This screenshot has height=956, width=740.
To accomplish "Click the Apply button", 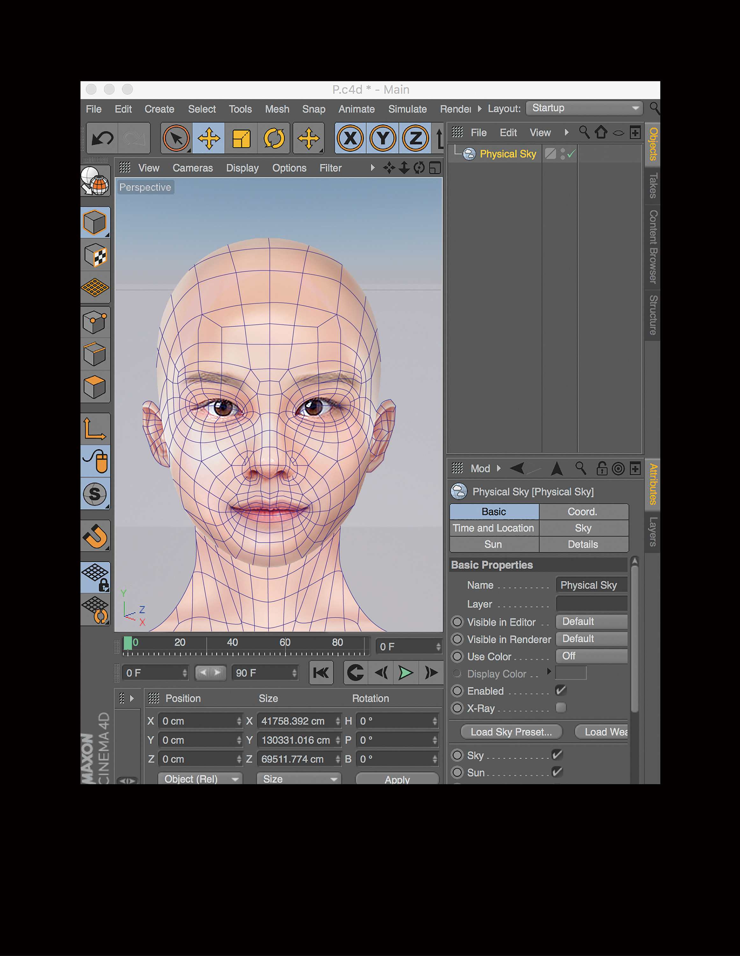I will click(x=397, y=779).
